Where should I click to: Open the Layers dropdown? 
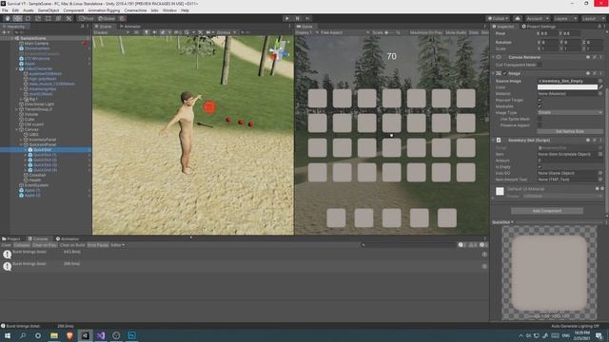tap(565, 19)
